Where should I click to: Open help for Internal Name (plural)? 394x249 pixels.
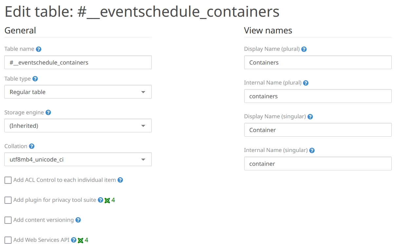(306, 83)
